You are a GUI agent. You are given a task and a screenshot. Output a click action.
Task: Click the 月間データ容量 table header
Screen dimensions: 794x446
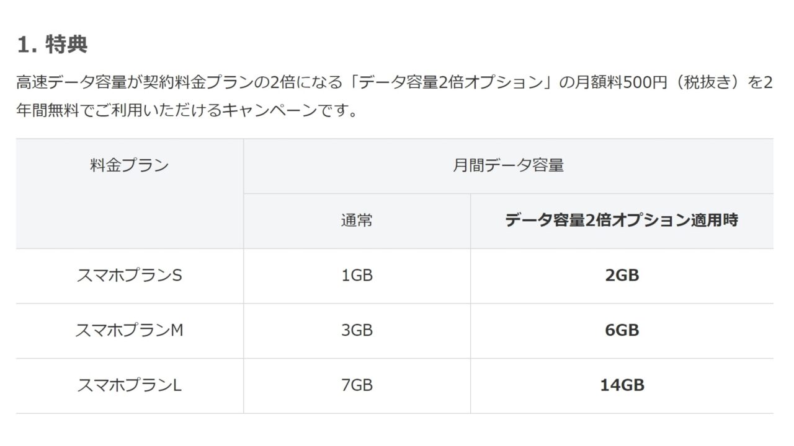(x=508, y=165)
